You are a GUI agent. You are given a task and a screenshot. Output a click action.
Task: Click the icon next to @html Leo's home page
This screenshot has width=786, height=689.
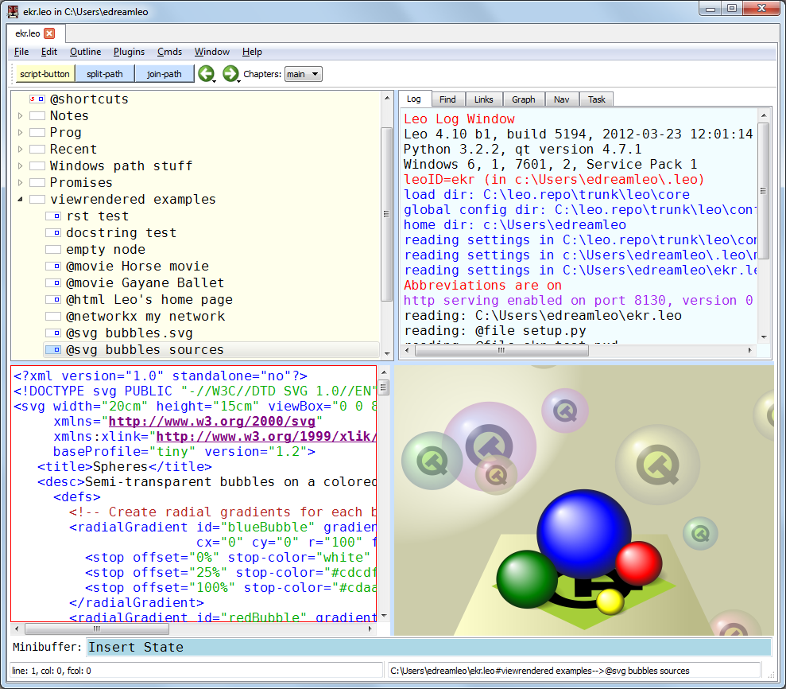53,300
